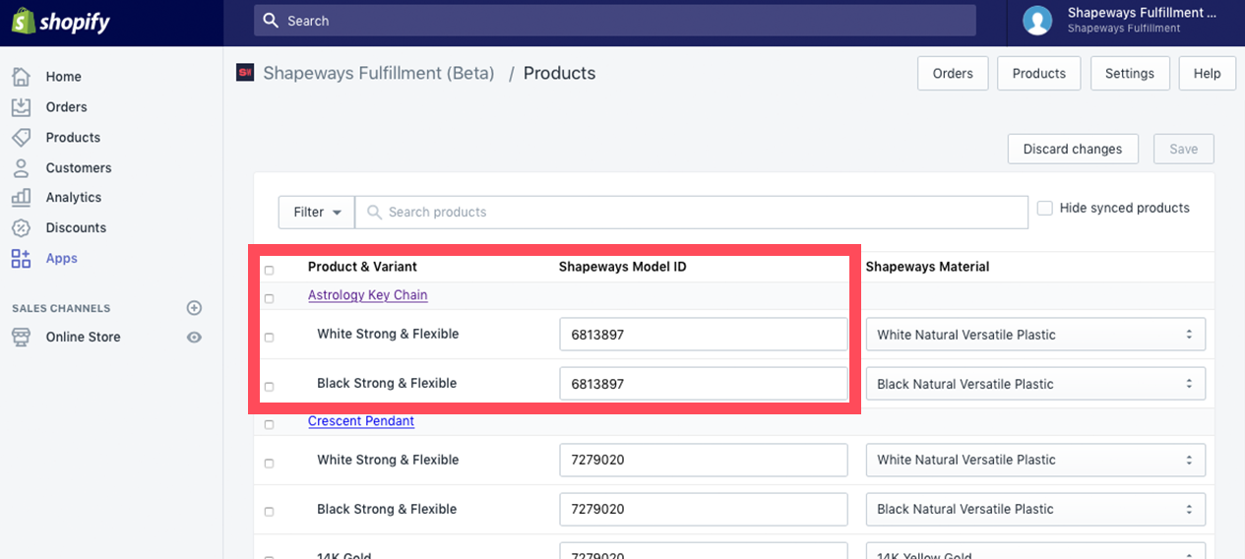Check Crescent Pendant White Strong & Flexible
Image resolution: width=1245 pixels, height=559 pixels.
click(x=269, y=463)
